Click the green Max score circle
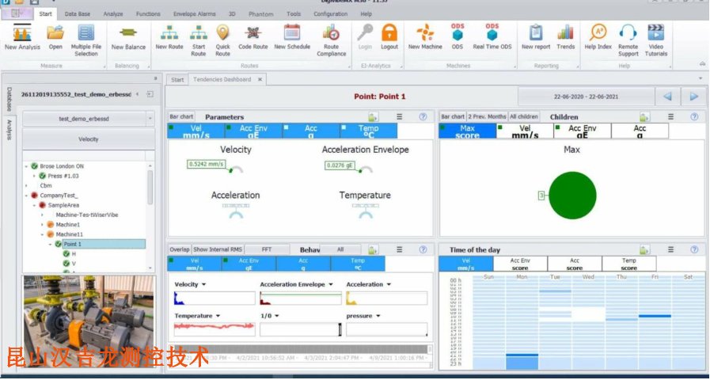The image size is (710, 380). click(571, 196)
